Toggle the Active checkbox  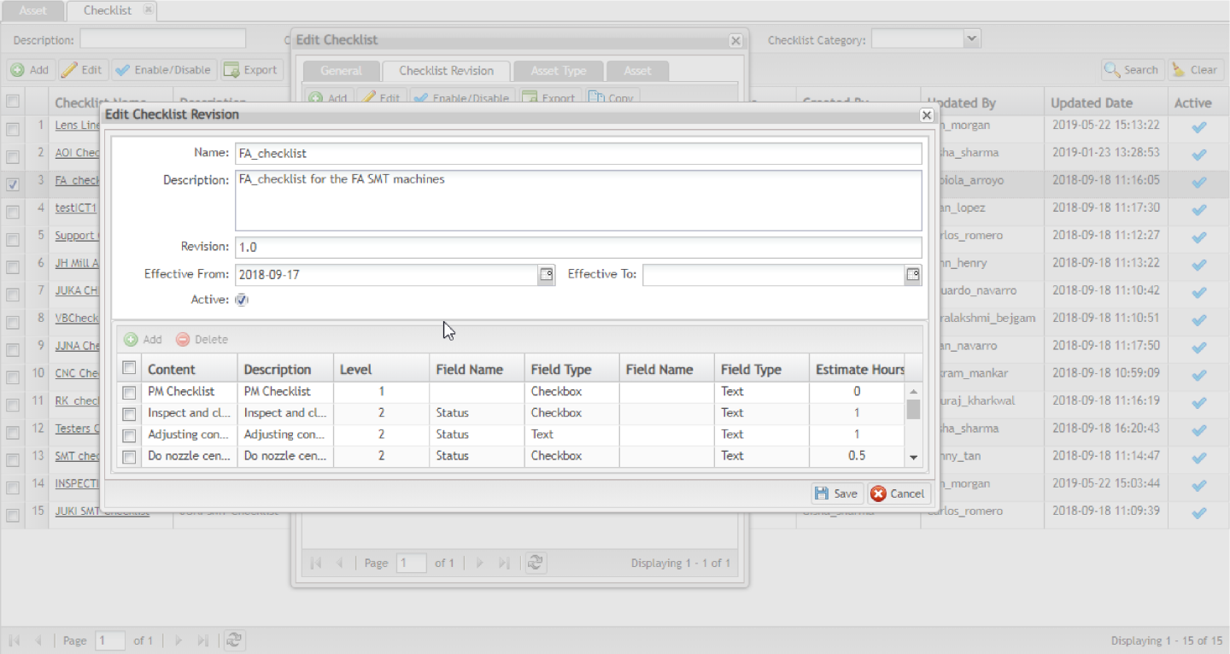pos(242,300)
